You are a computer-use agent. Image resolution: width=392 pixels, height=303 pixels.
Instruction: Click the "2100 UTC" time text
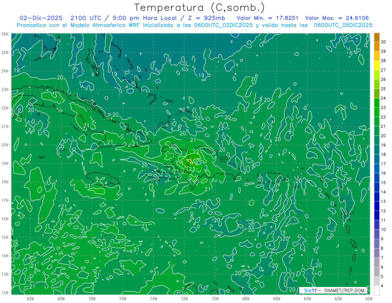(x=86, y=18)
